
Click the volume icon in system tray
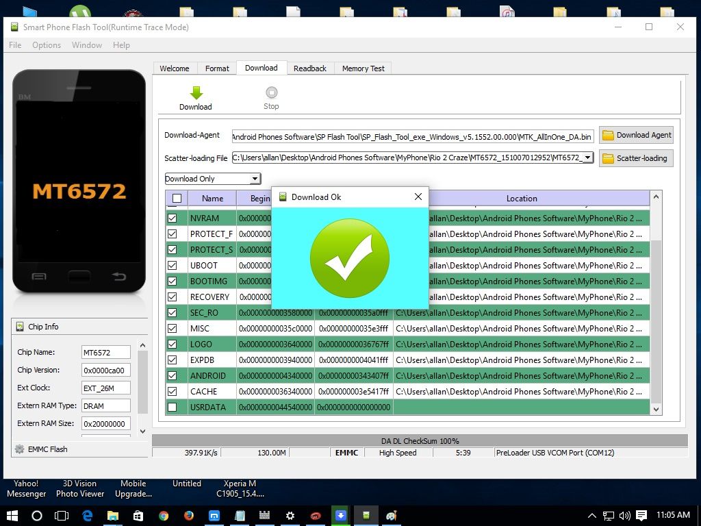[x=624, y=516]
